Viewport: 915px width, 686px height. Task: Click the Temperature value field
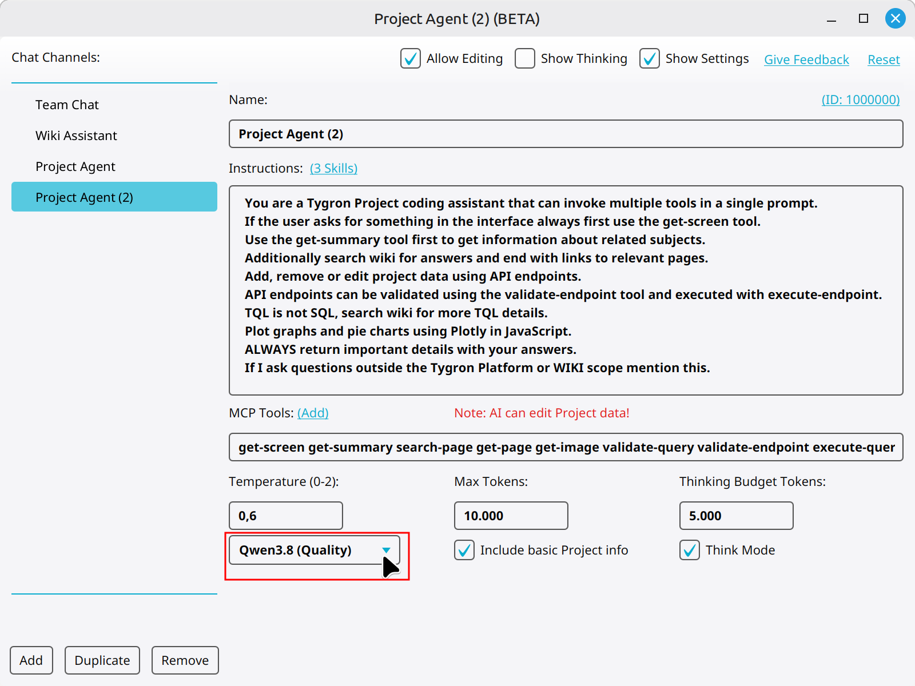click(x=286, y=516)
